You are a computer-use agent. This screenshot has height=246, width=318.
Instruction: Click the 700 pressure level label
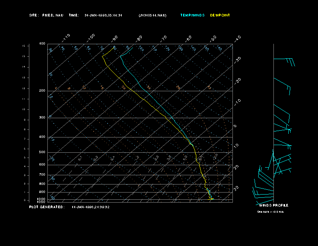[x=42, y=175]
